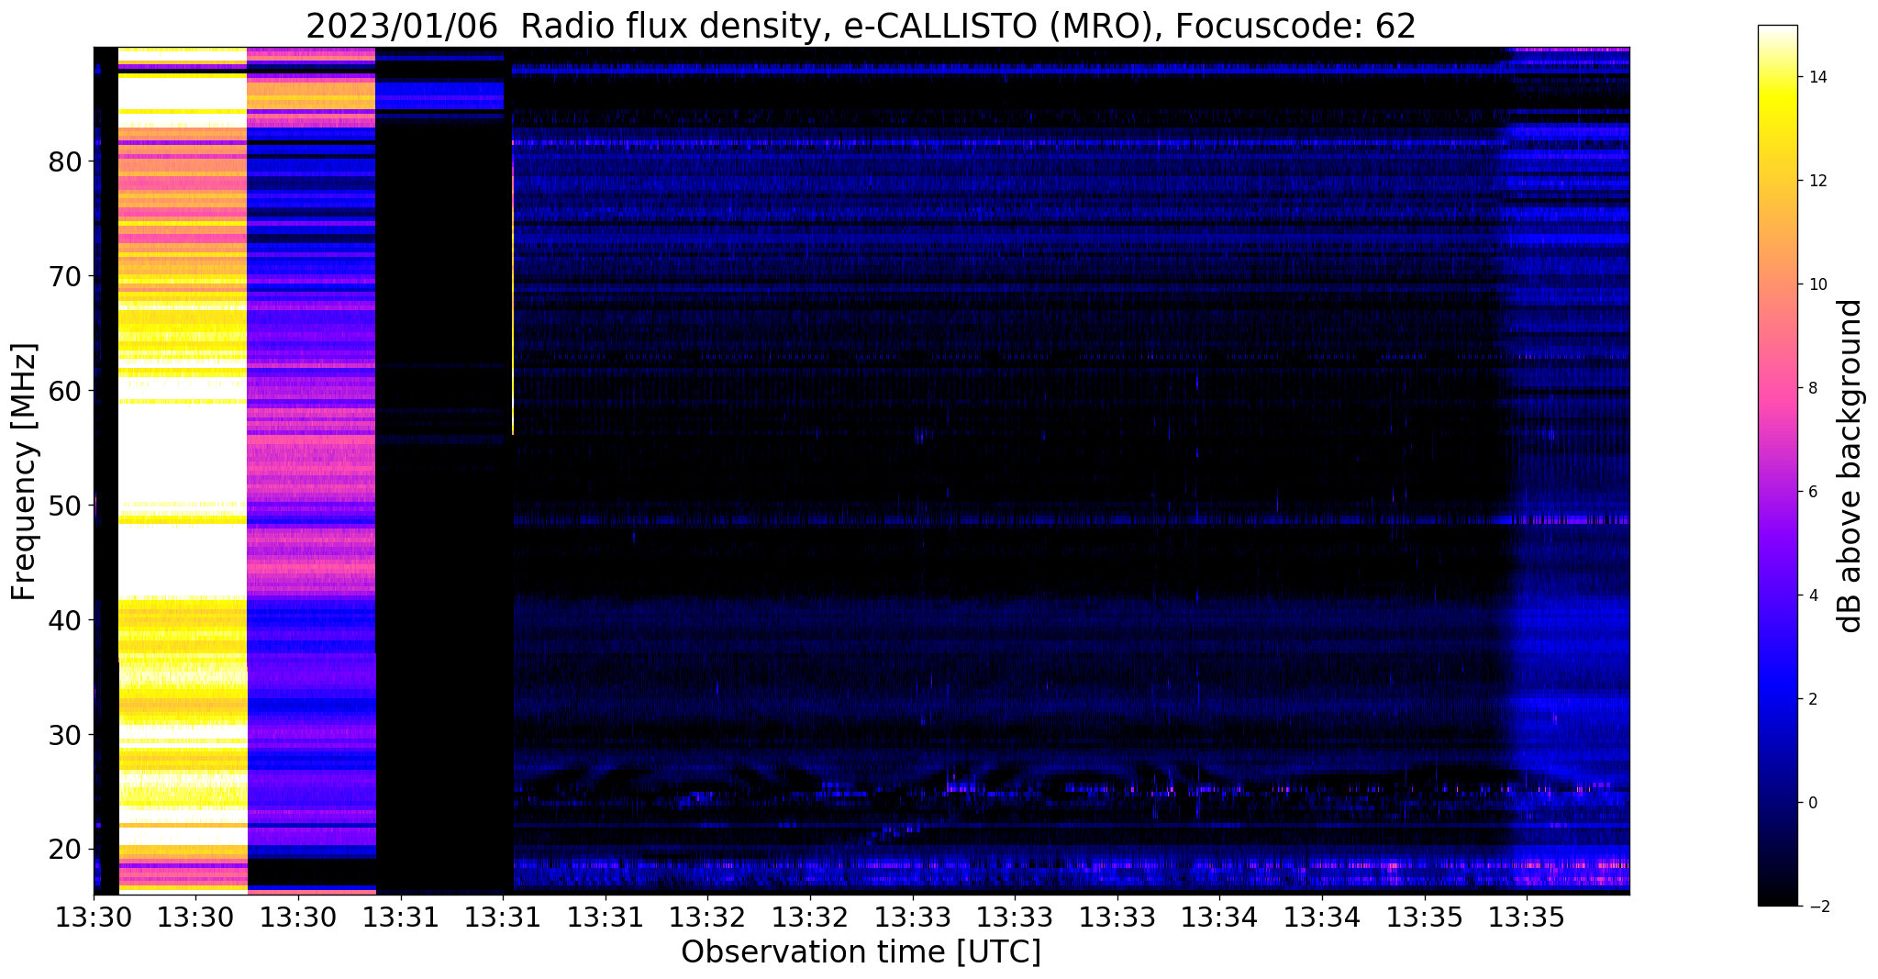Click the colorbar tick value 4
The height and width of the screenshot is (979, 1878).
tap(1812, 595)
